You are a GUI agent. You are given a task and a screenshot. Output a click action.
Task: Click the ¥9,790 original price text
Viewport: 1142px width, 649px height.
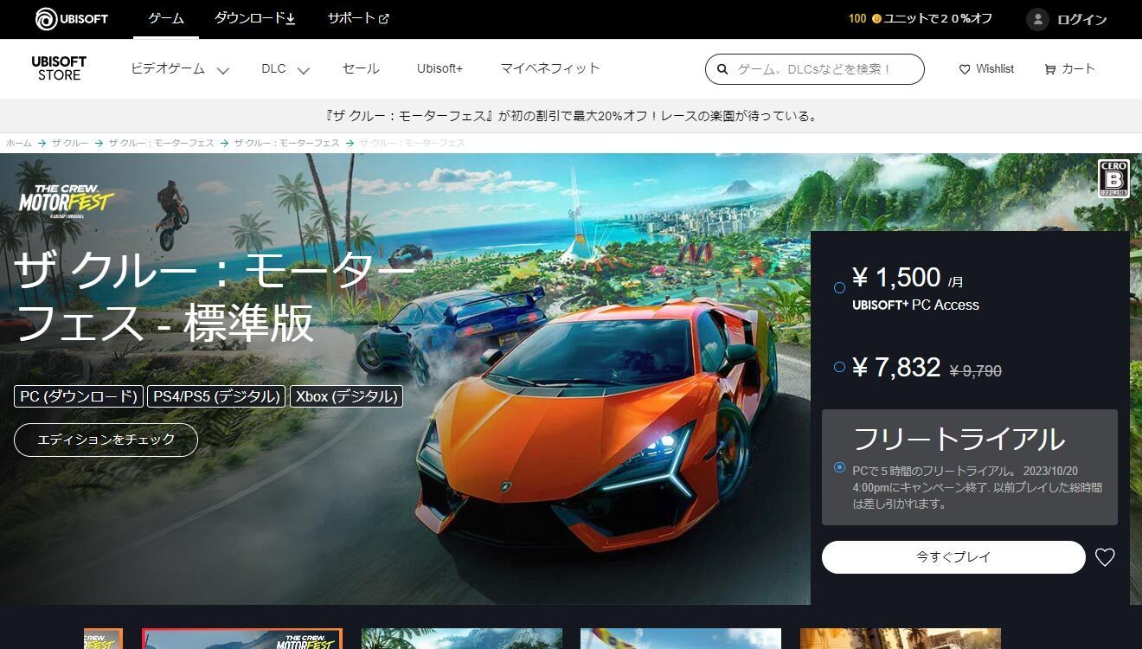pyautogui.click(x=975, y=371)
